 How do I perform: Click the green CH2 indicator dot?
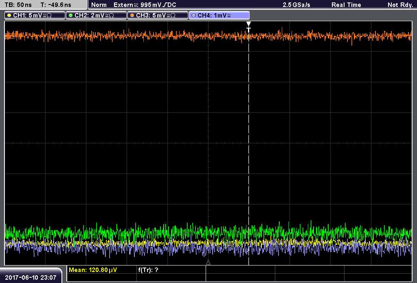coord(71,15)
